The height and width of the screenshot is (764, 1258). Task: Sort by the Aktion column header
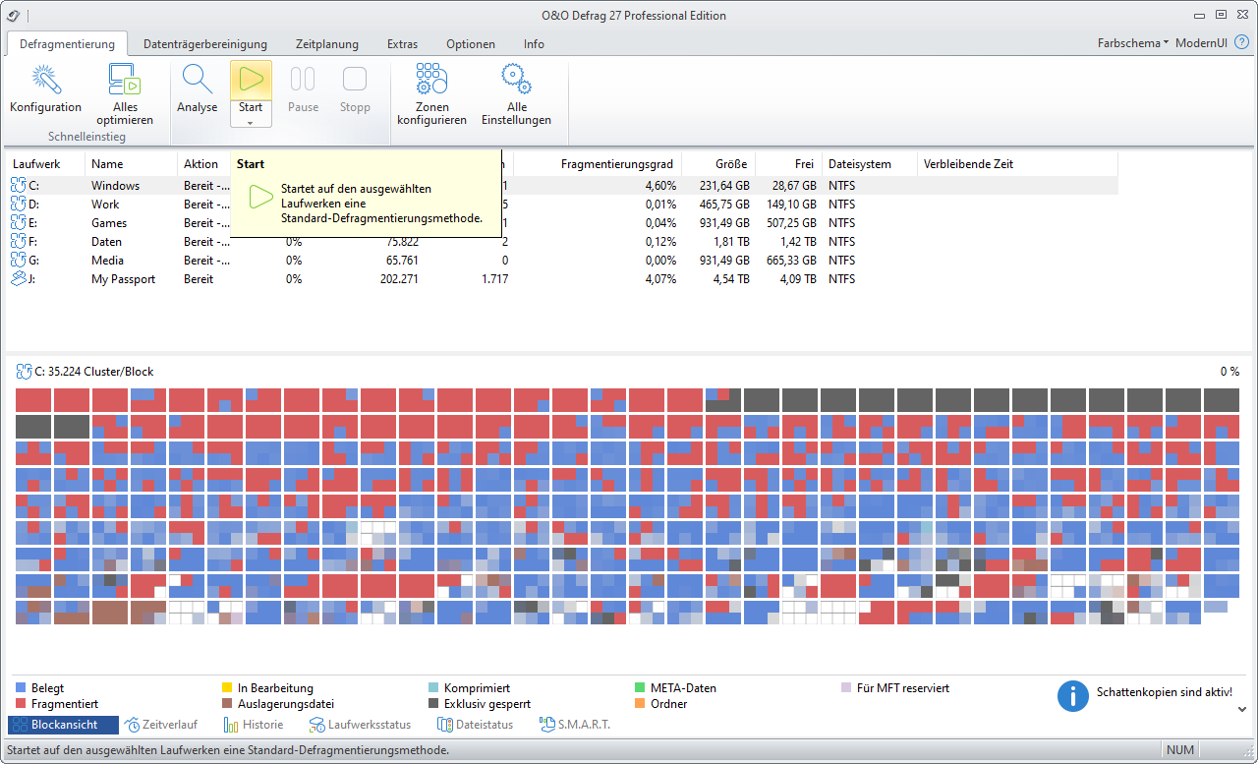pyautogui.click(x=203, y=164)
